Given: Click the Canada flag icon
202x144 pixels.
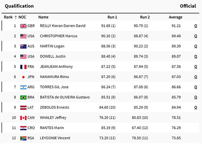Looking at the screenshot, I should (x=23, y=118).
